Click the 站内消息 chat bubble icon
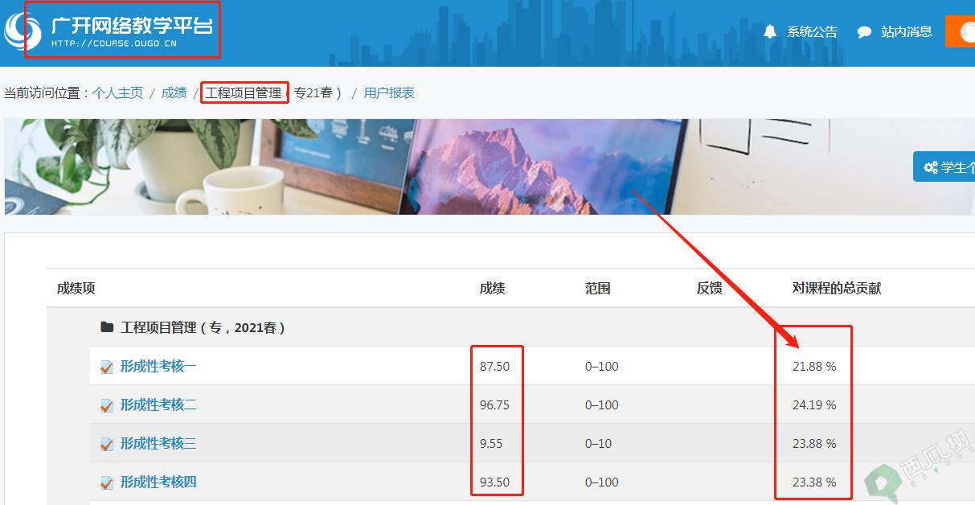 (864, 32)
